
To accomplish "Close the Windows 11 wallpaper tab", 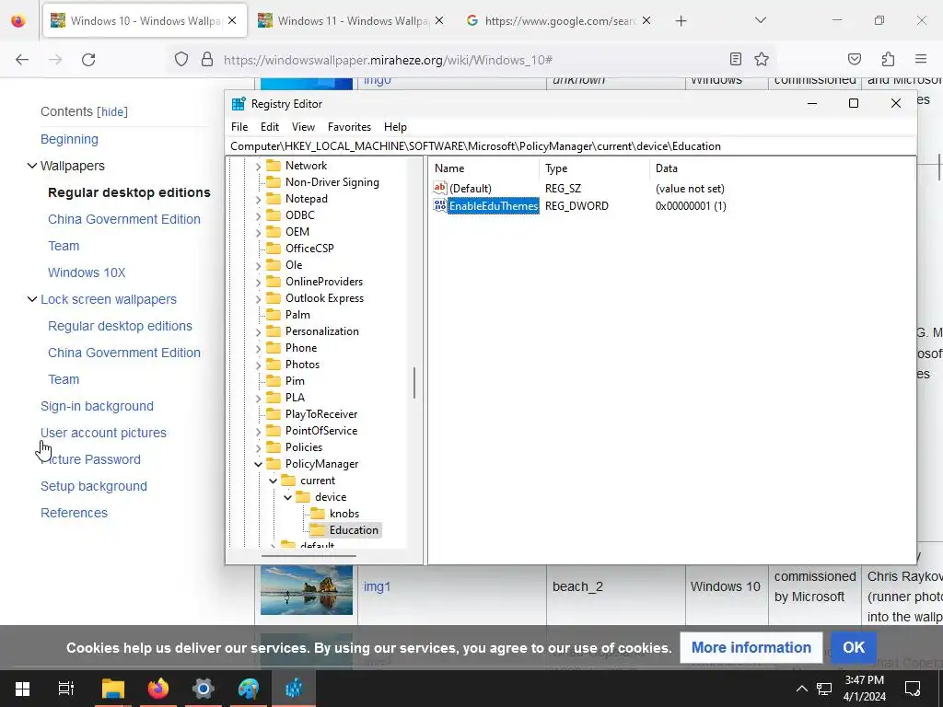I will click(439, 20).
